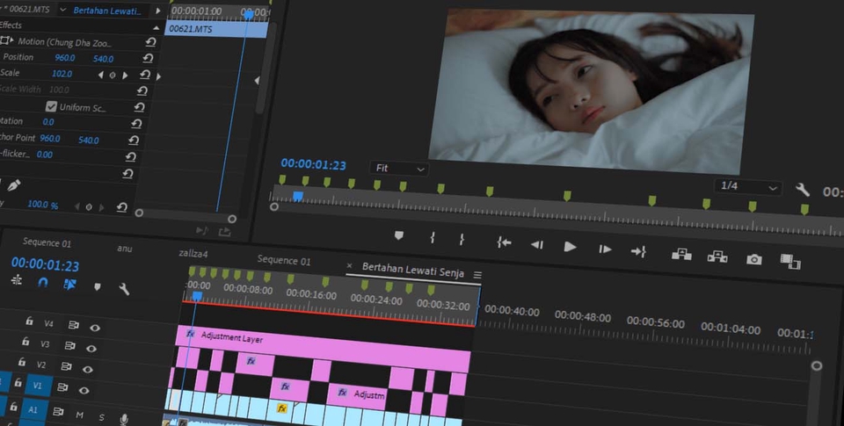The width and height of the screenshot is (844, 426).
Task: Open the Fit zoom level dropdown
Action: click(399, 169)
